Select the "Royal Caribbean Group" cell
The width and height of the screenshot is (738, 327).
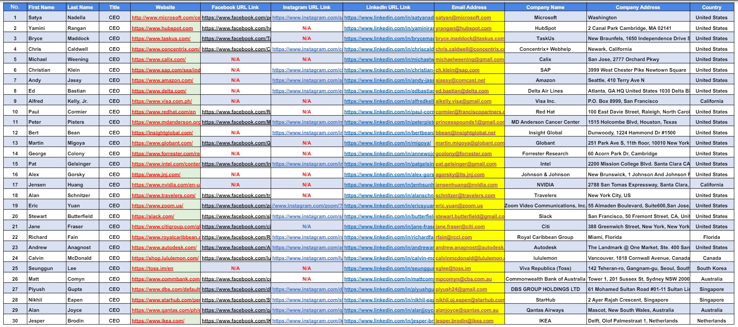pyautogui.click(x=546, y=237)
